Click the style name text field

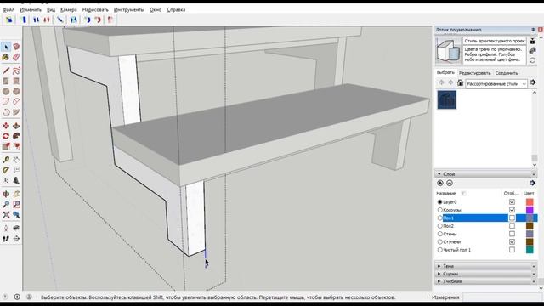(495, 41)
